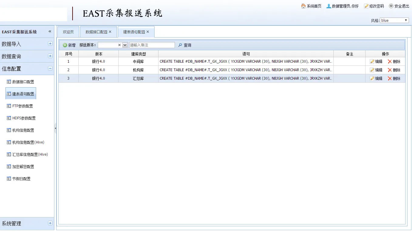Close the 建表语句配置 tab
The width and height of the screenshot is (412, 232).
[148, 32]
